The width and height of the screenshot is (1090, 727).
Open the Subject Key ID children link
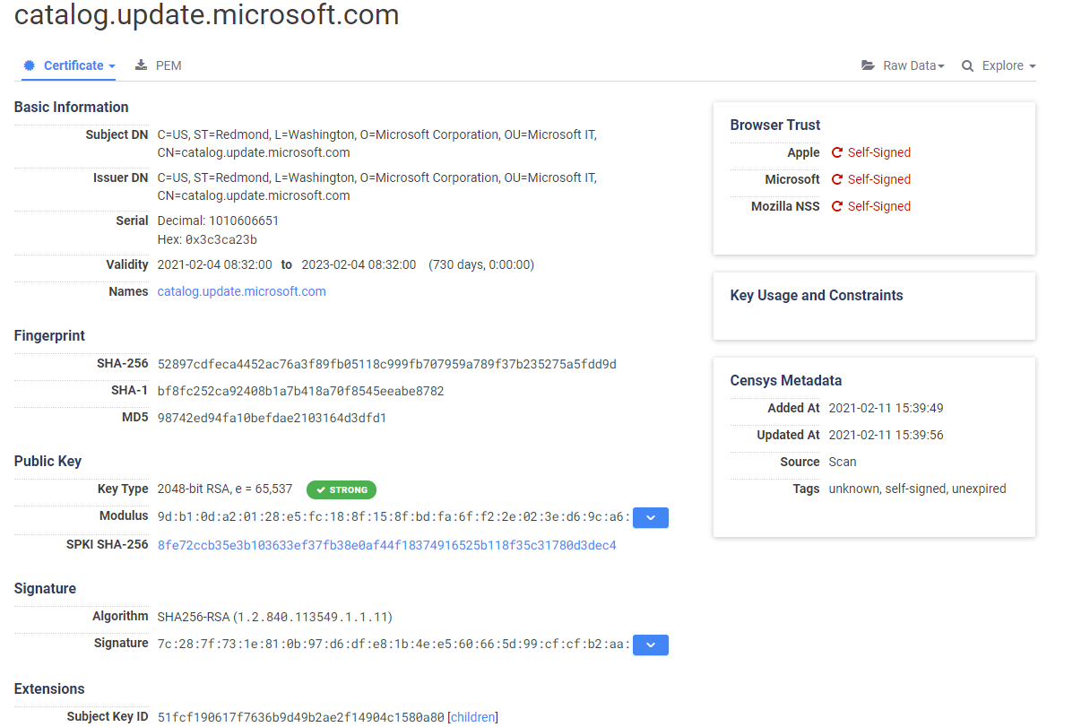pyautogui.click(x=472, y=716)
